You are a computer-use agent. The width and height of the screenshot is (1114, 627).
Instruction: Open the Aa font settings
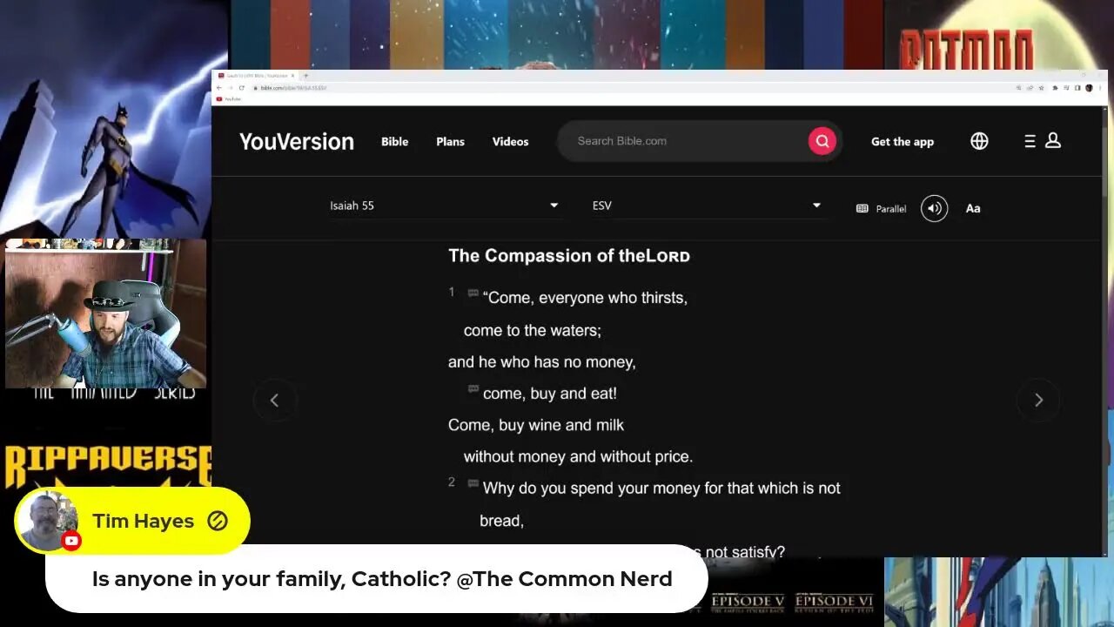point(973,208)
